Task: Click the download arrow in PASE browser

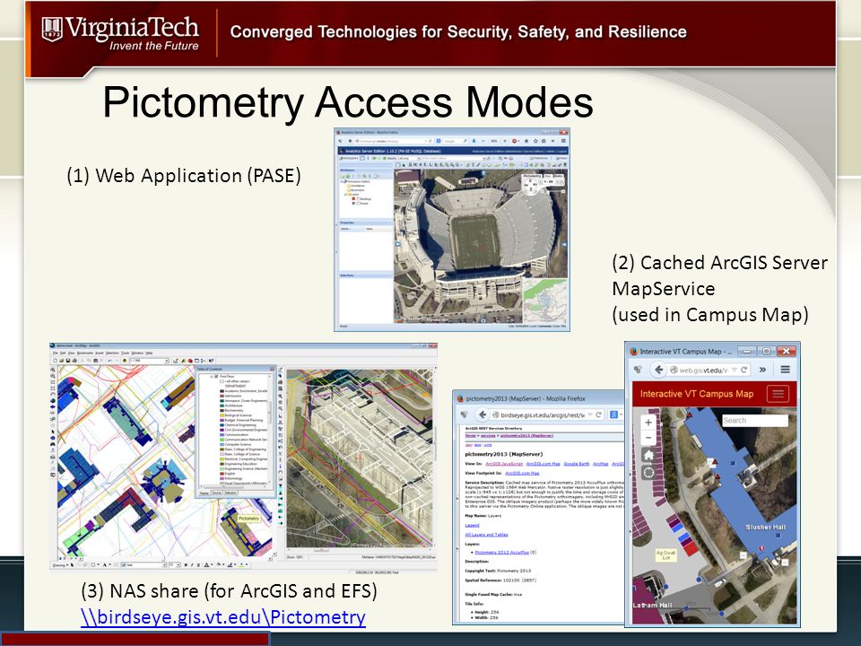Action: pos(474,141)
